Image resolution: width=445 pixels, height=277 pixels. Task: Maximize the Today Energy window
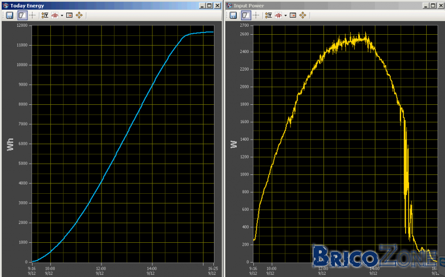point(209,6)
